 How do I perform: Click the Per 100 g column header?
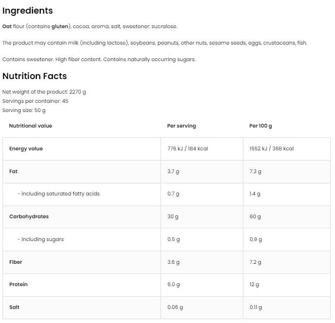tap(260, 126)
